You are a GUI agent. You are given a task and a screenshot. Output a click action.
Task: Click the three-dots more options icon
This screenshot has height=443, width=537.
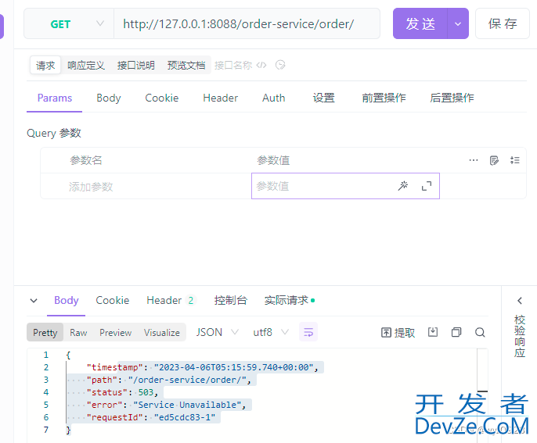coord(474,160)
